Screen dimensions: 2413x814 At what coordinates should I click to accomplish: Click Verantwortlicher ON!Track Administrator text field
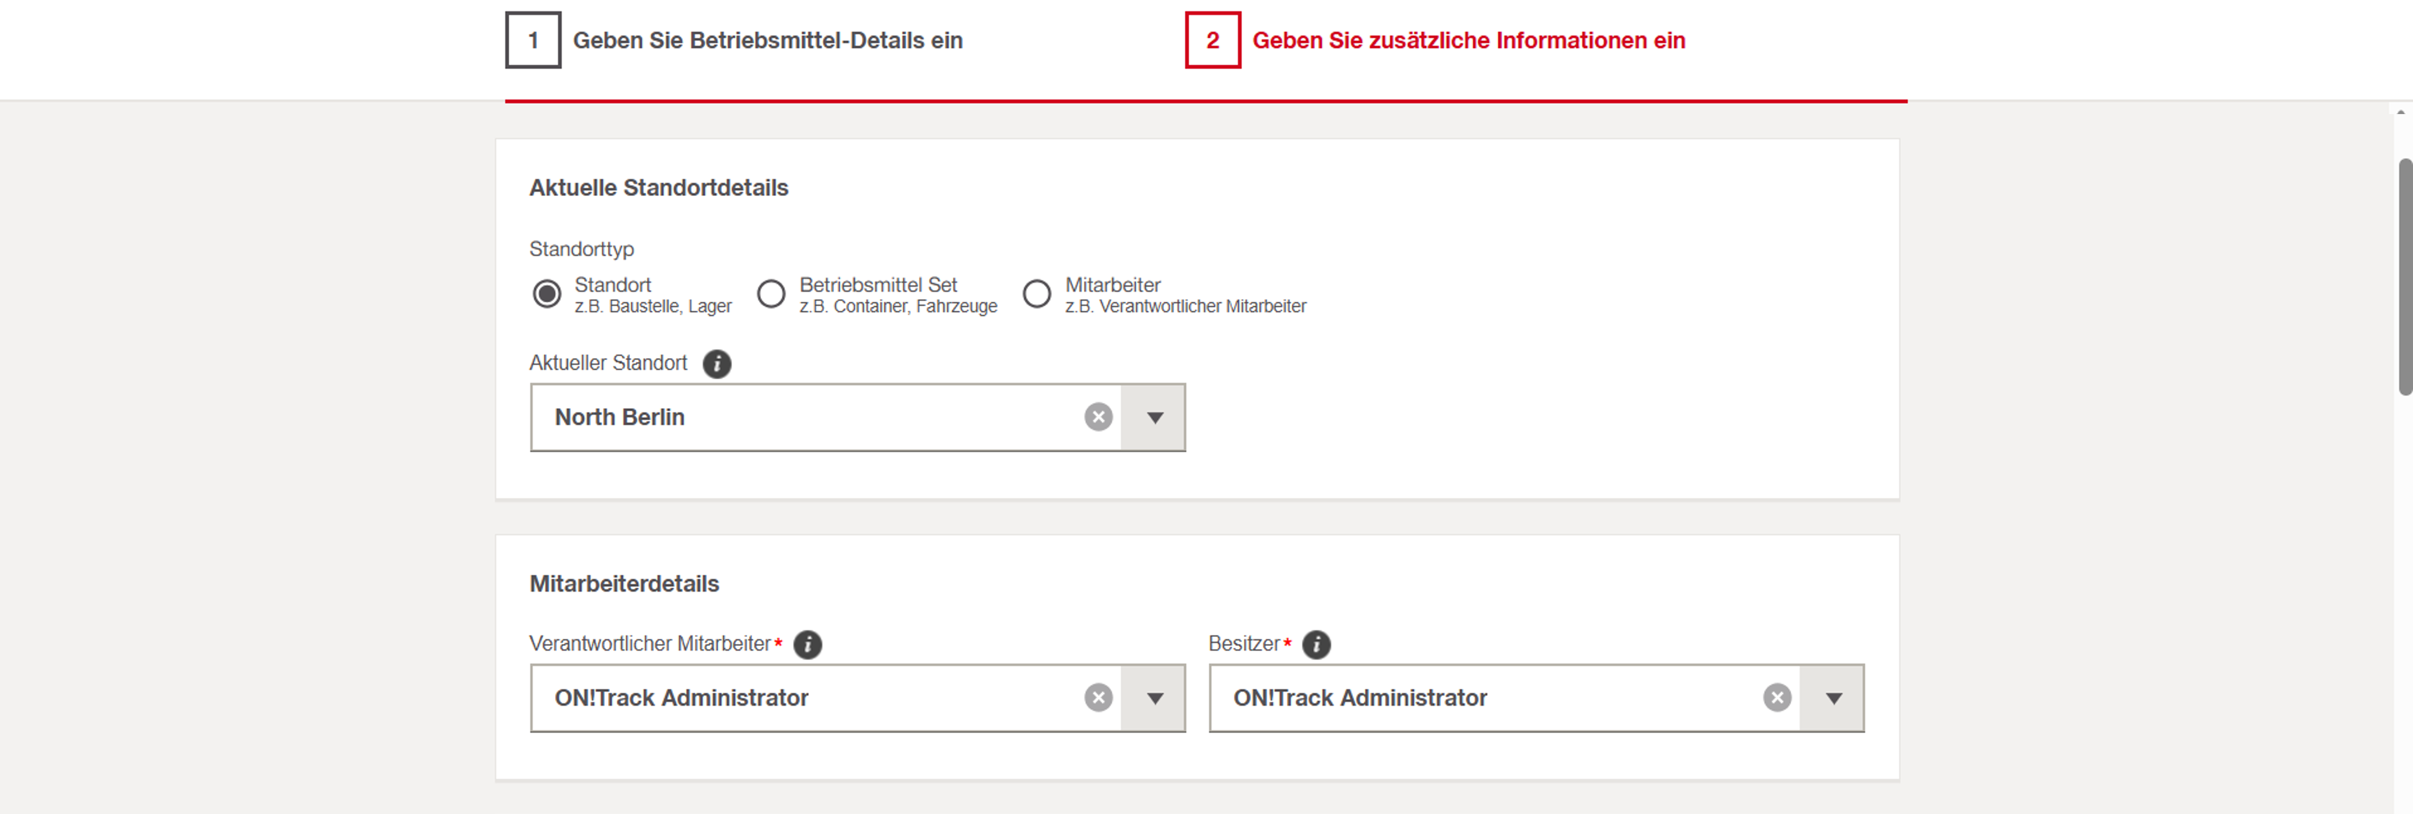point(806,699)
